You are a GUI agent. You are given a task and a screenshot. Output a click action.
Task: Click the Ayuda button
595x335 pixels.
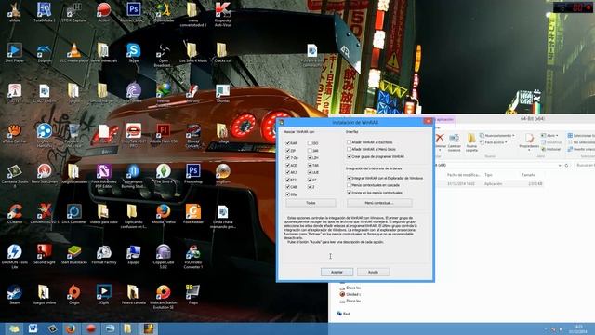coord(373,272)
